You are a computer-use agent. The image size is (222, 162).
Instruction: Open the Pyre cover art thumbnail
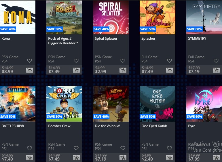[204, 104]
